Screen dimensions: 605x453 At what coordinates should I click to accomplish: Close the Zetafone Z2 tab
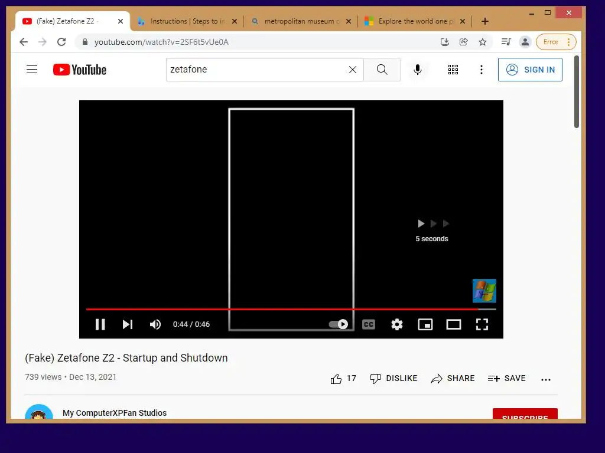(121, 21)
